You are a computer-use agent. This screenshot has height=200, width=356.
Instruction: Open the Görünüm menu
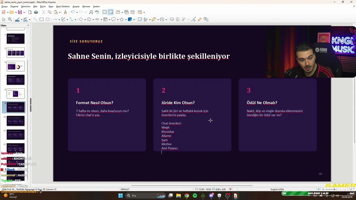click(x=26, y=6)
